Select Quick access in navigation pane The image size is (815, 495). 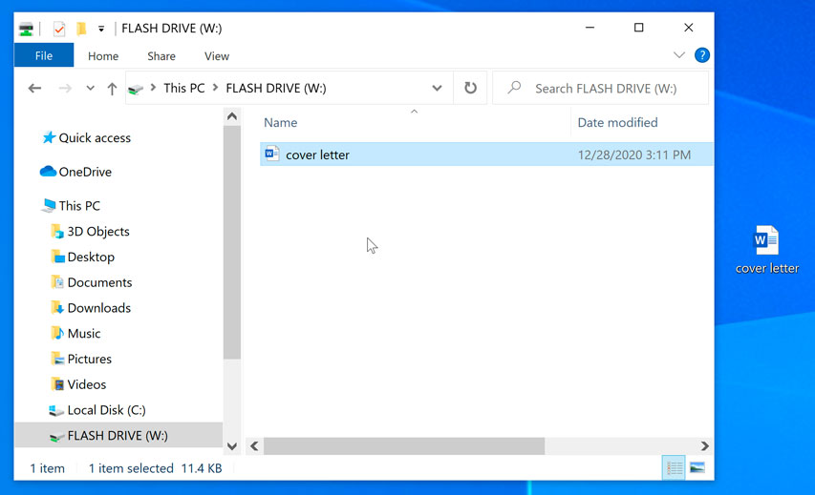[x=95, y=138]
